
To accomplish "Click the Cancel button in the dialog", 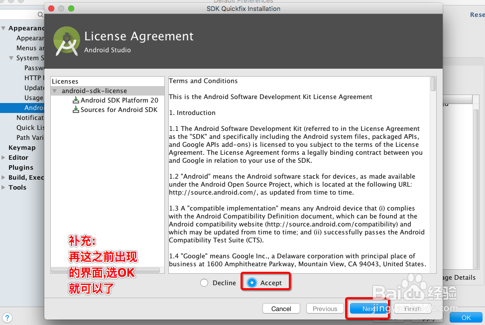I will click(281, 309).
